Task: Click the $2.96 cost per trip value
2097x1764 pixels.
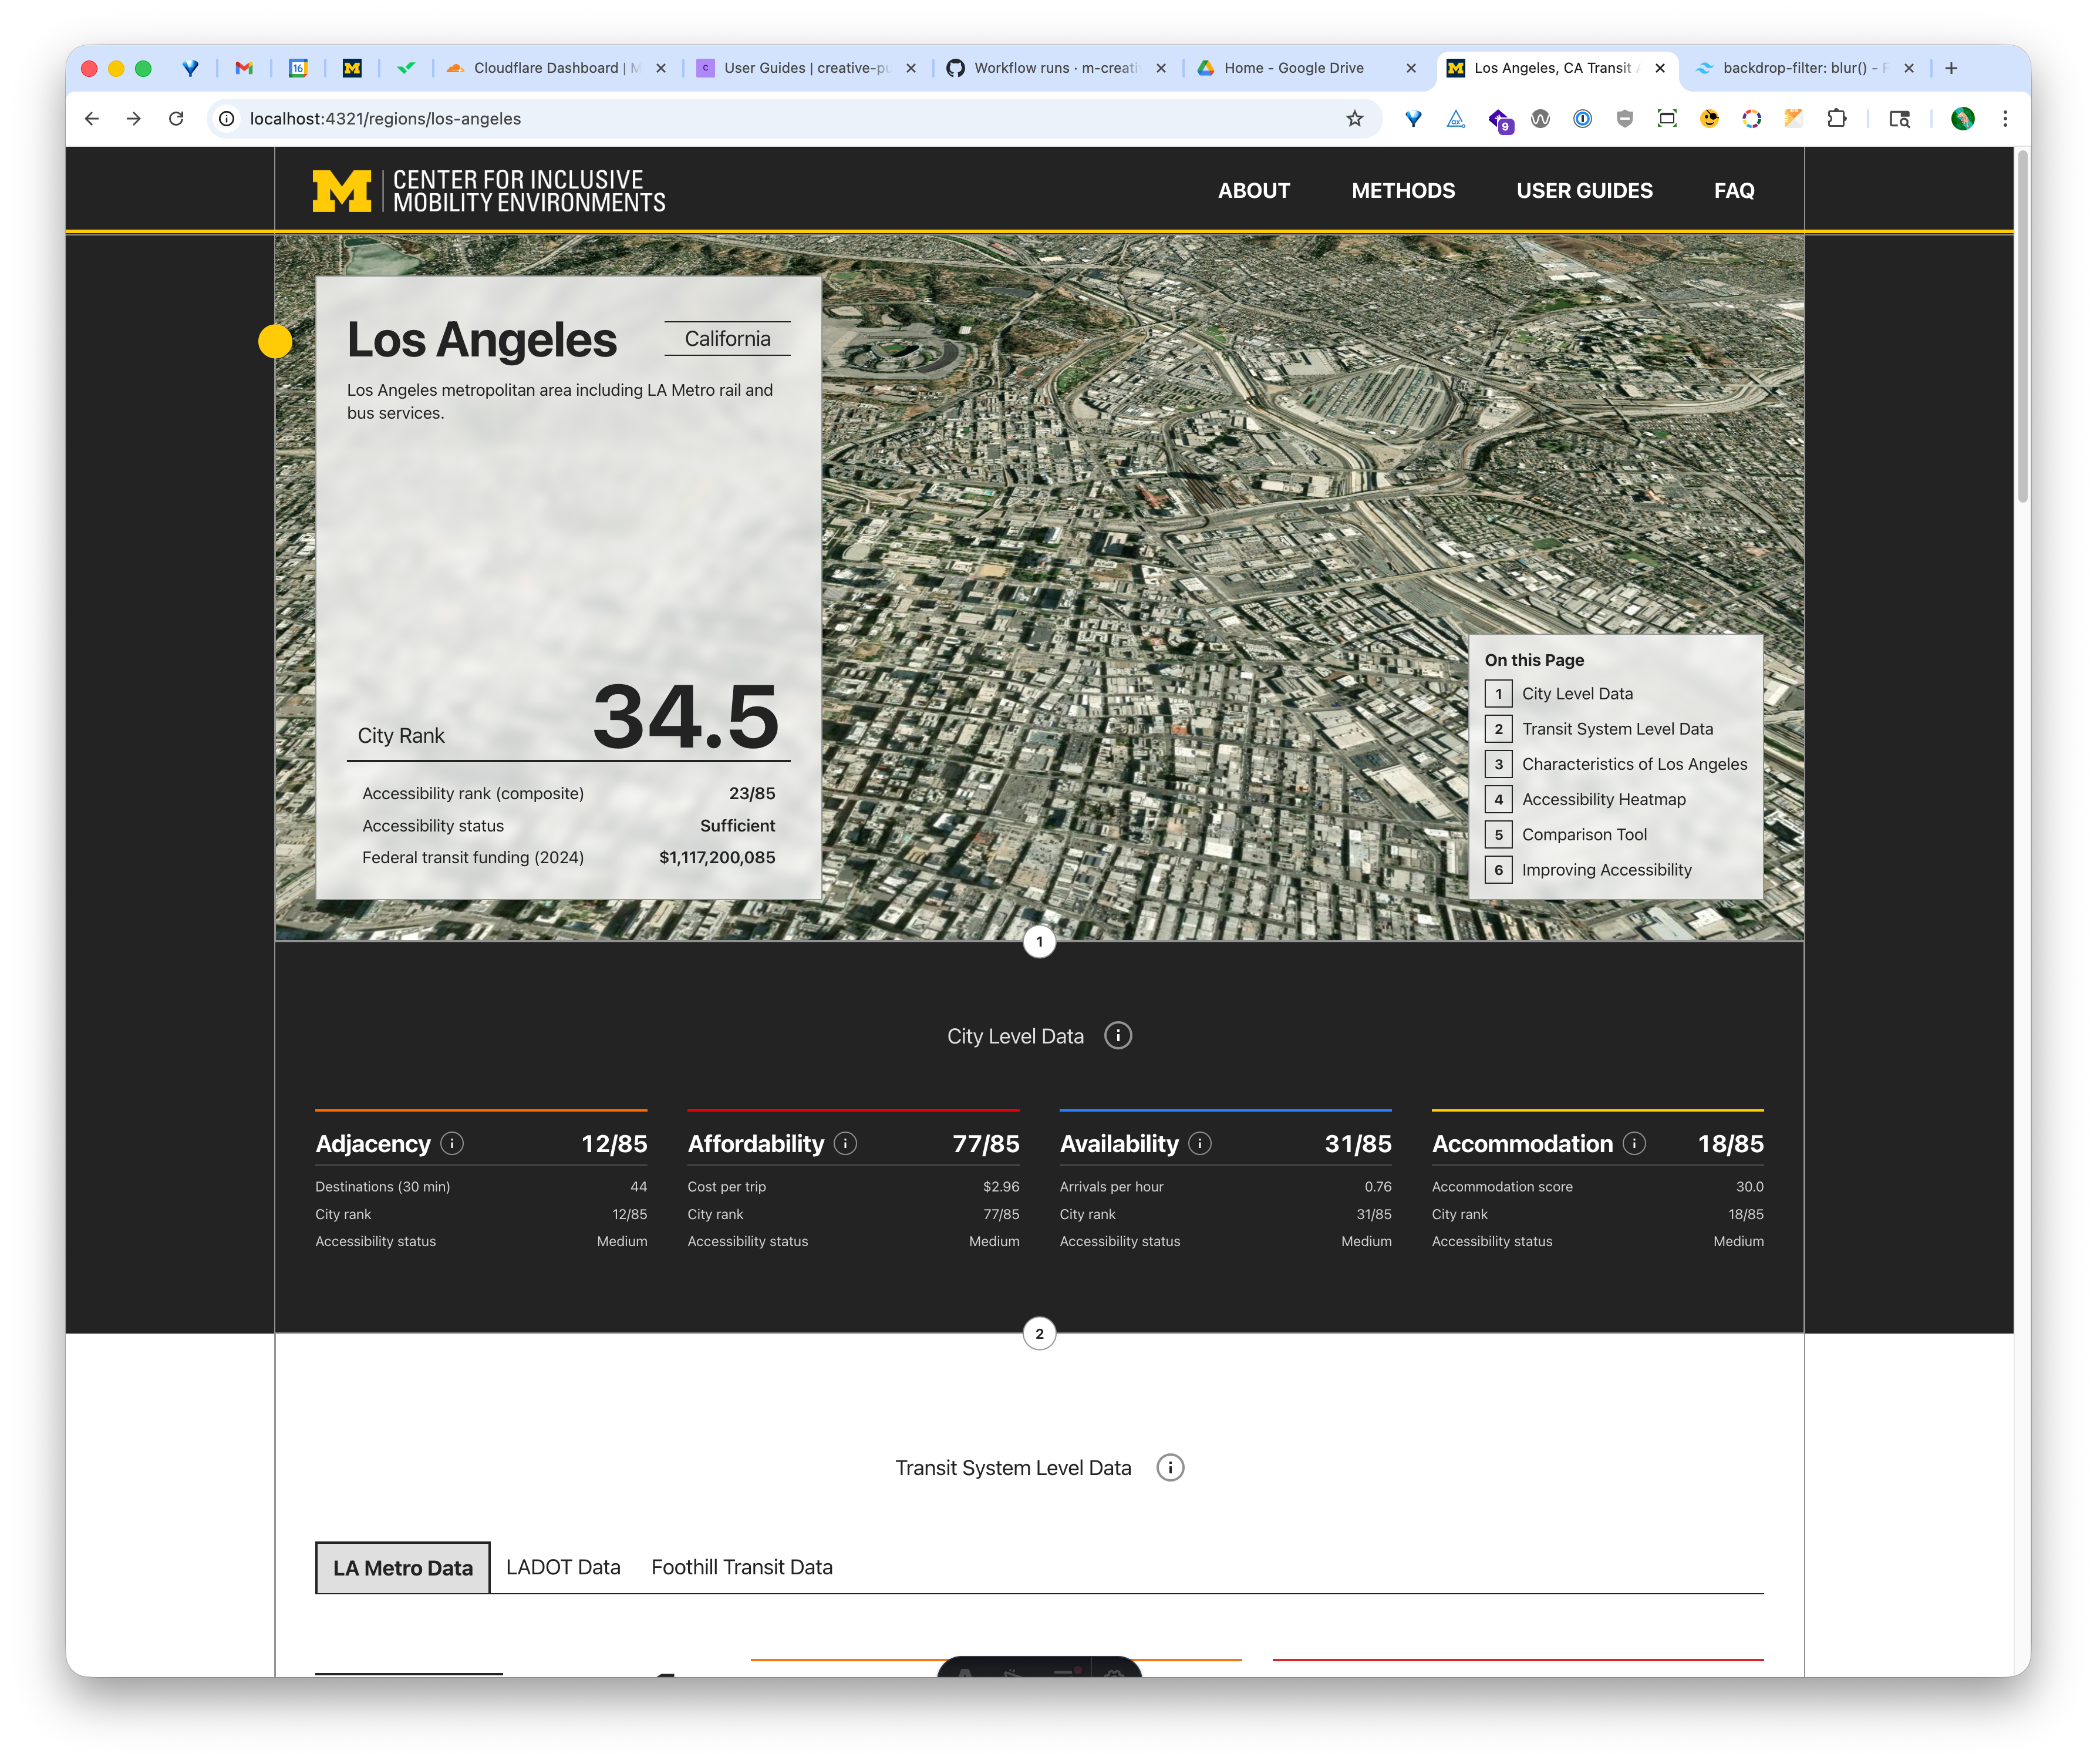Action: [x=1000, y=1186]
